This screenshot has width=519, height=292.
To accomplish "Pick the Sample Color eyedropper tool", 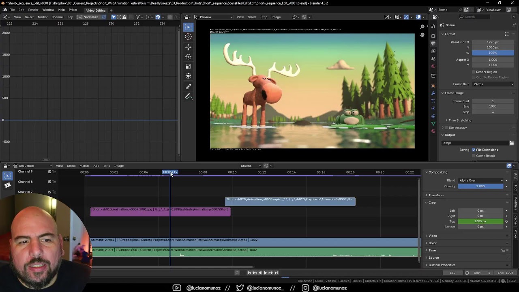I will pyautogui.click(x=189, y=86).
